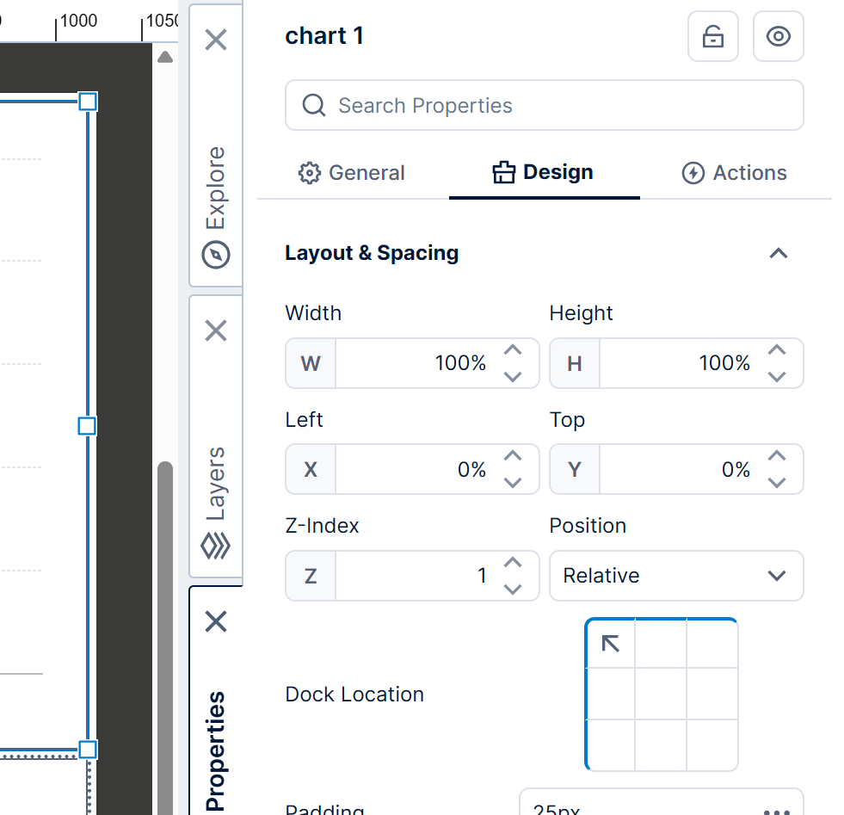Close the Layers panel tab

tap(216, 330)
